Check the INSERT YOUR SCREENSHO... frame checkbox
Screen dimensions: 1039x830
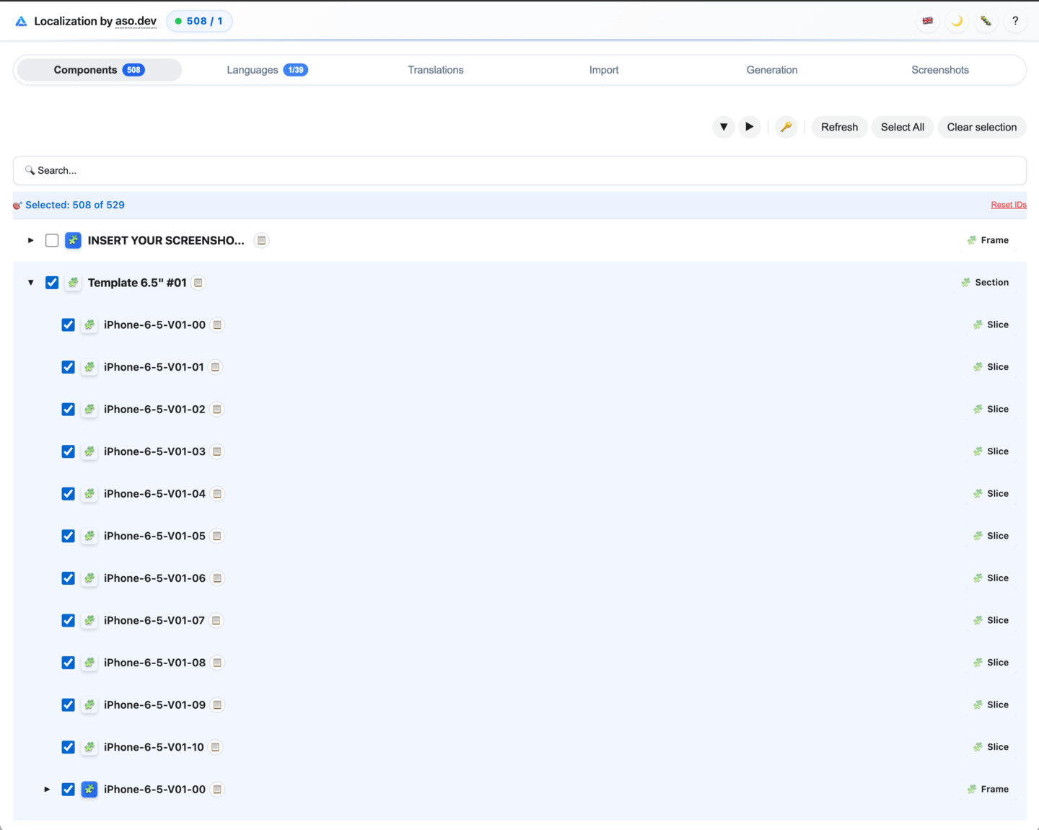click(51, 240)
